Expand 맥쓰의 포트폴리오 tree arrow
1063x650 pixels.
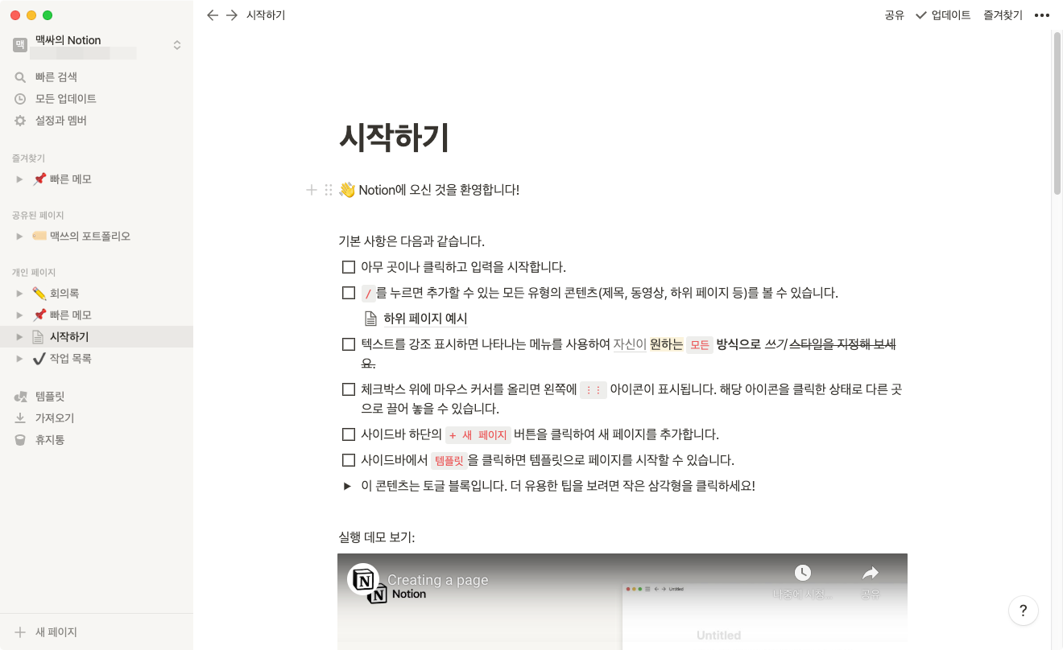click(x=19, y=237)
